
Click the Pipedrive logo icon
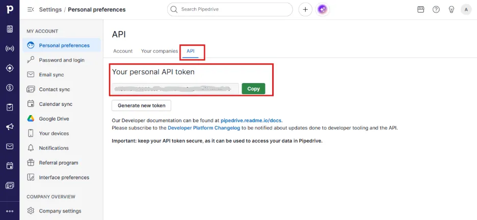pos(10,9)
